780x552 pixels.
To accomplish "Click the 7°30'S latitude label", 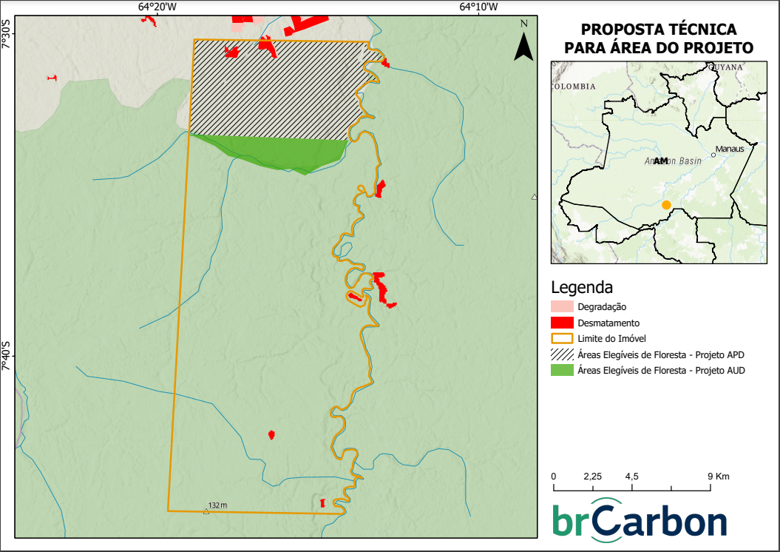I will (x=7, y=33).
